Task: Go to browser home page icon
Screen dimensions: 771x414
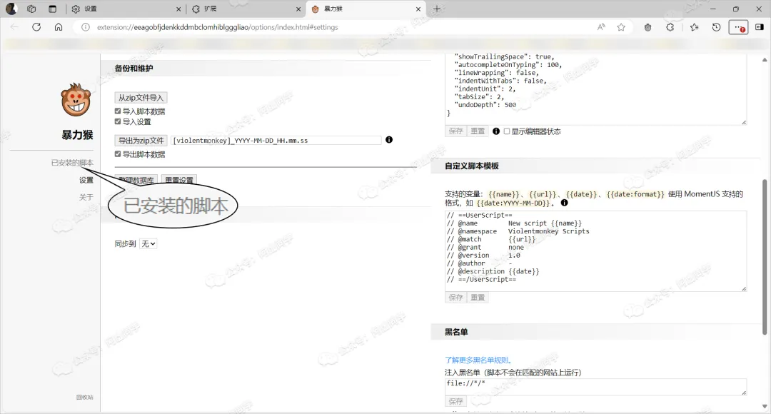Action: 59,27
